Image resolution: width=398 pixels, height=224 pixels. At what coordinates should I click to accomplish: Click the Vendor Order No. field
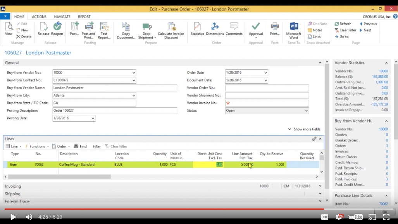[x=267, y=88]
